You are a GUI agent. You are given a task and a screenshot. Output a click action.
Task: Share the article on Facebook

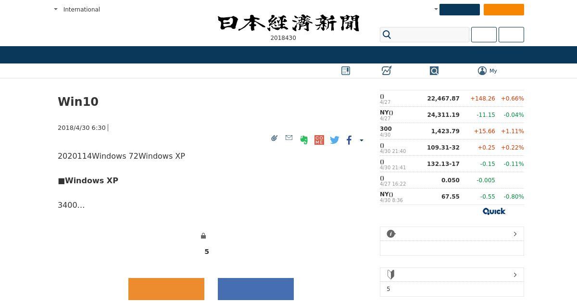pyautogui.click(x=349, y=140)
